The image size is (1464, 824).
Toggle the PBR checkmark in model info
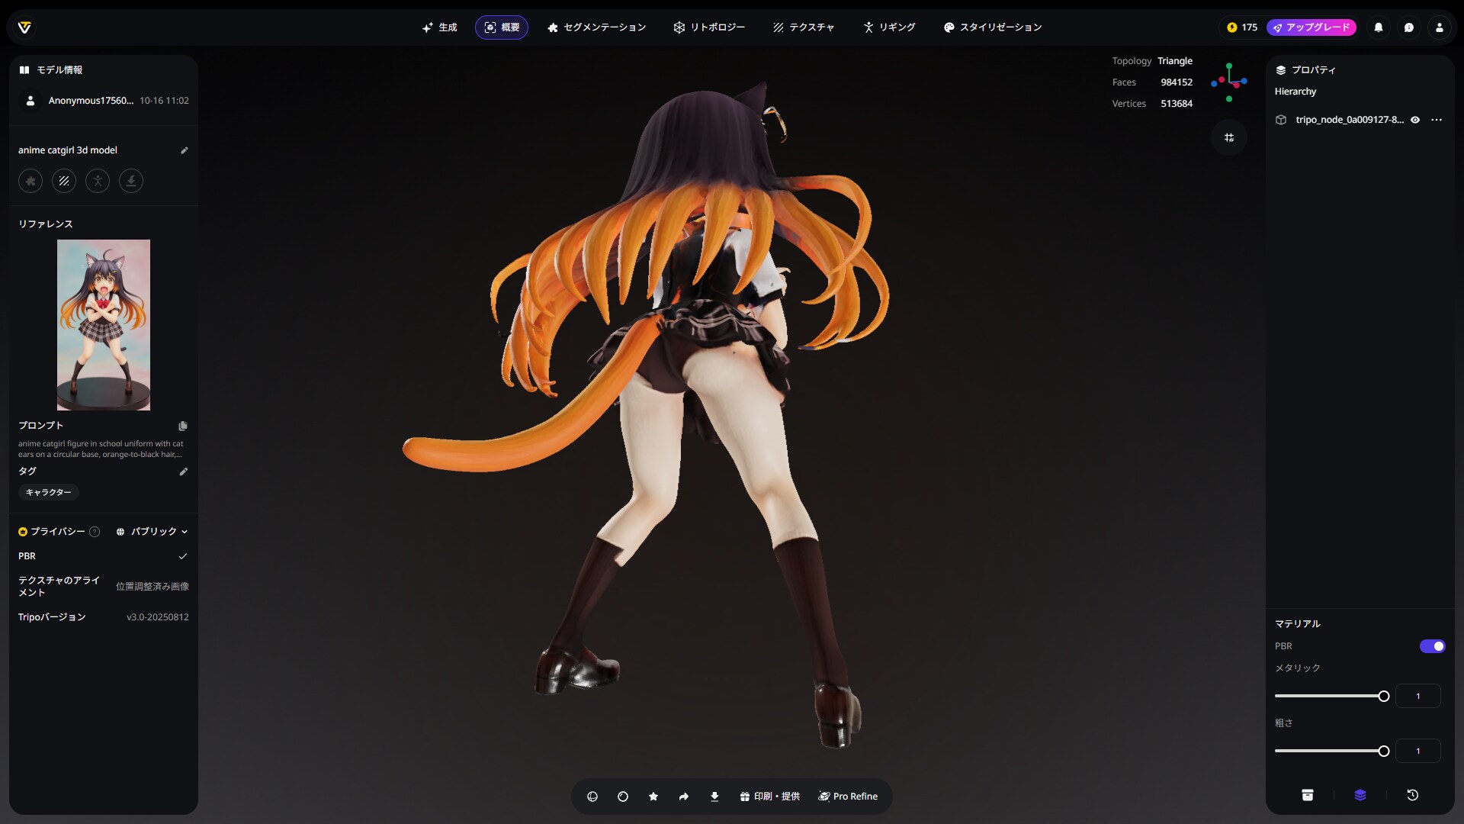[183, 556]
